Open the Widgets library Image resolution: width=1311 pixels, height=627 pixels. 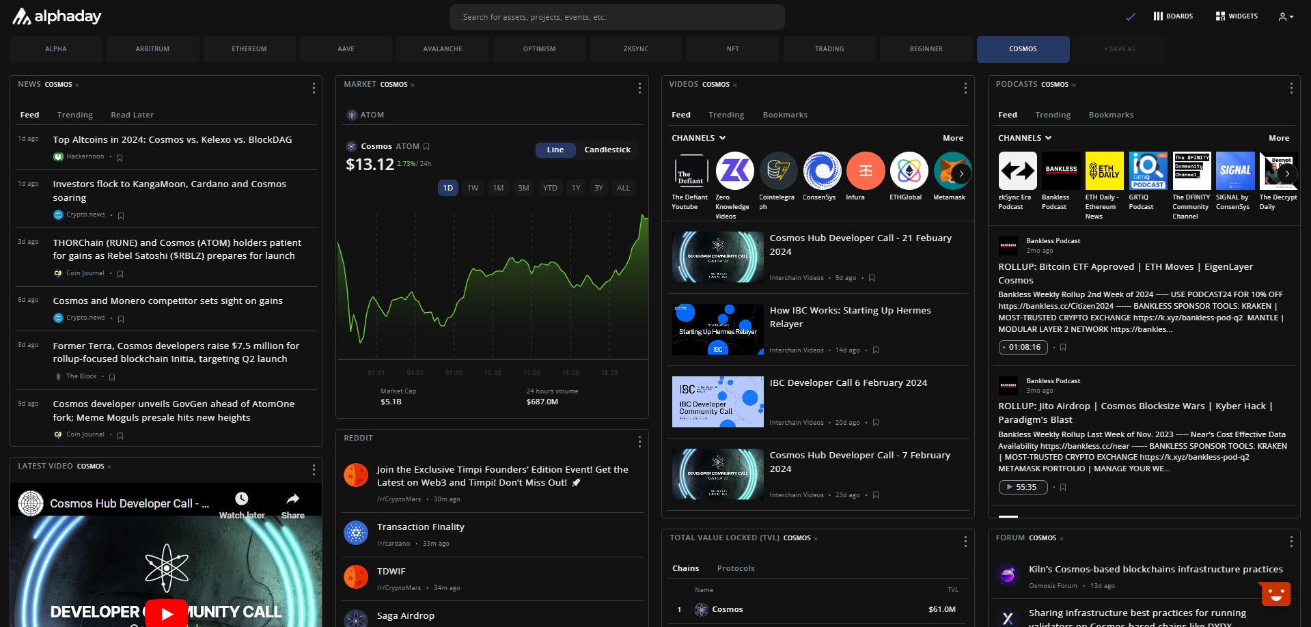pyautogui.click(x=1237, y=16)
